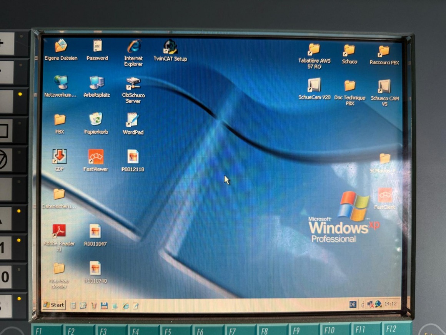Select the Tabatière AWS 57 RO folder
Image resolution: width=446 pixels, height=335 pixels.
coord(314,49)
